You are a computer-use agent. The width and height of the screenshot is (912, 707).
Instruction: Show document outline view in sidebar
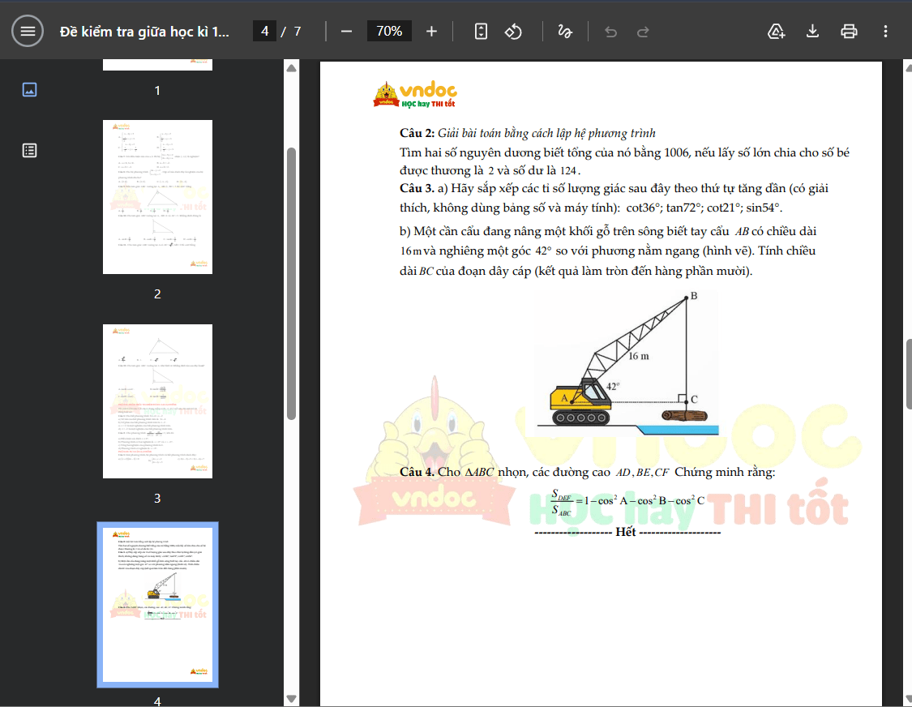tap(30, 151)
